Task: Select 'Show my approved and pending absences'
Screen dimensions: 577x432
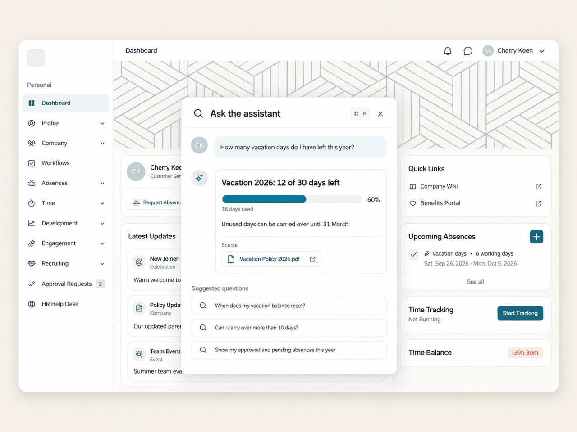Action: 289,350
